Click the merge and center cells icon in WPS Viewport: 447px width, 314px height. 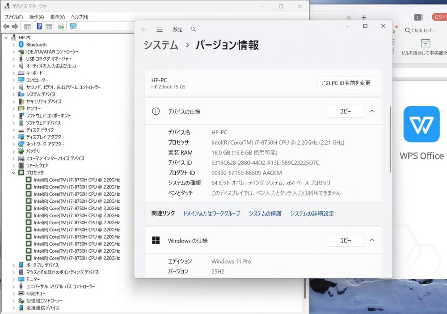[426, 43]
